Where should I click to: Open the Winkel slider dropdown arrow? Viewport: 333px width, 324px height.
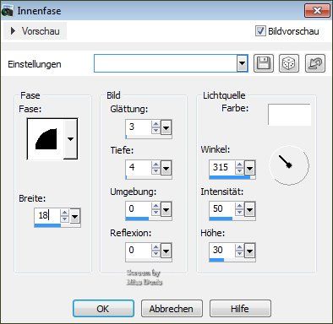250,169
